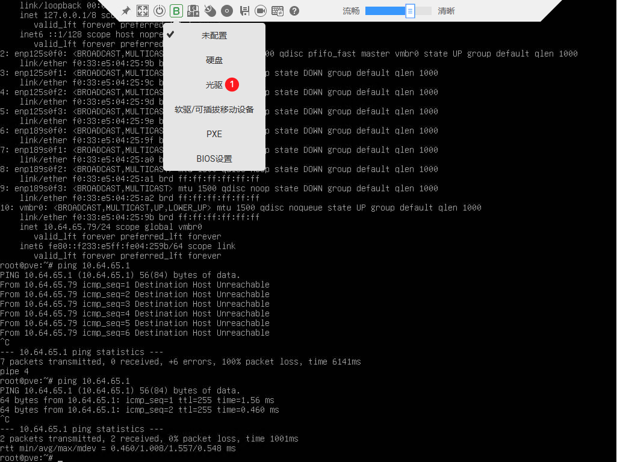Click 清晰 to set clear video quality

pos(446,10)
